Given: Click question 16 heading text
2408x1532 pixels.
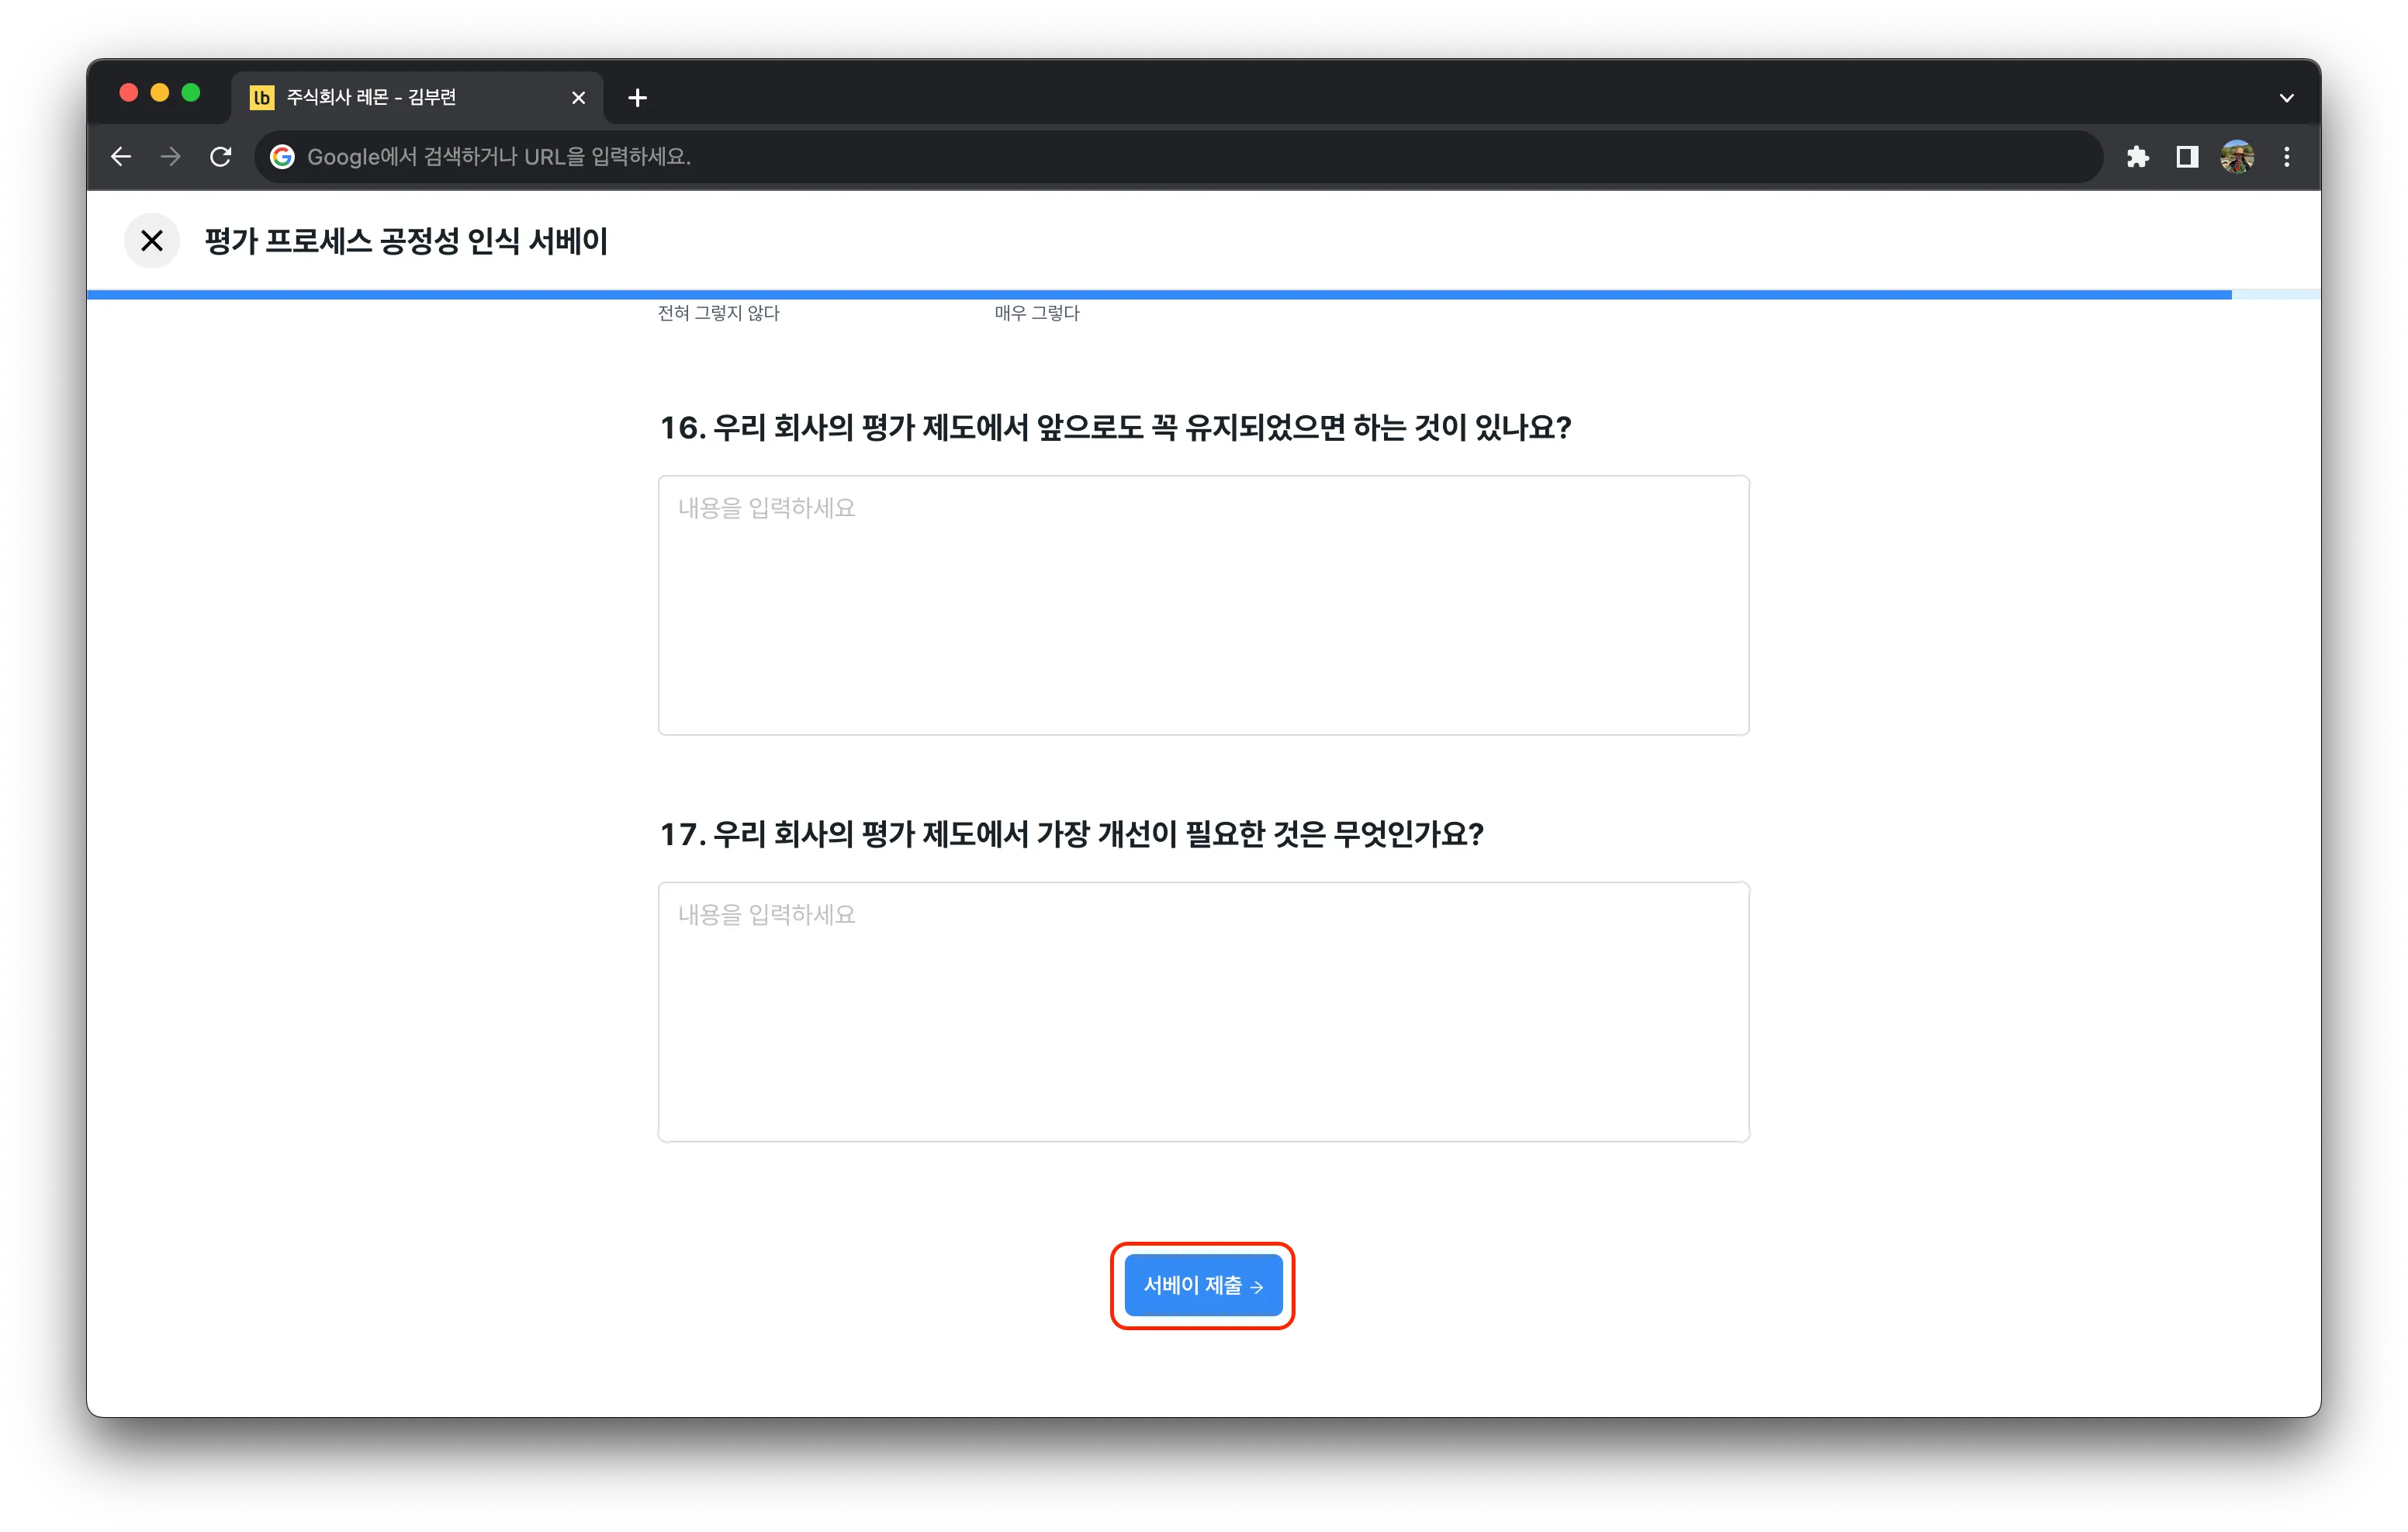Looking at the screenshot, I should click(x=1115, y=428).
